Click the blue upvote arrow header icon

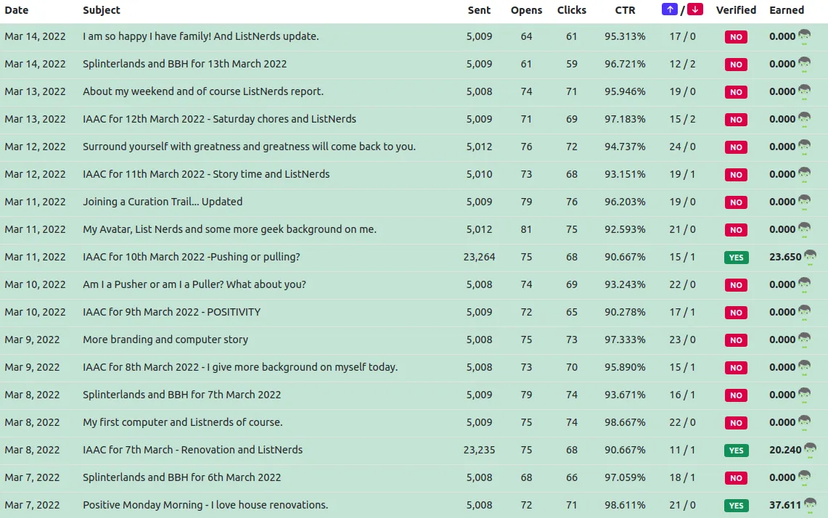670,9
